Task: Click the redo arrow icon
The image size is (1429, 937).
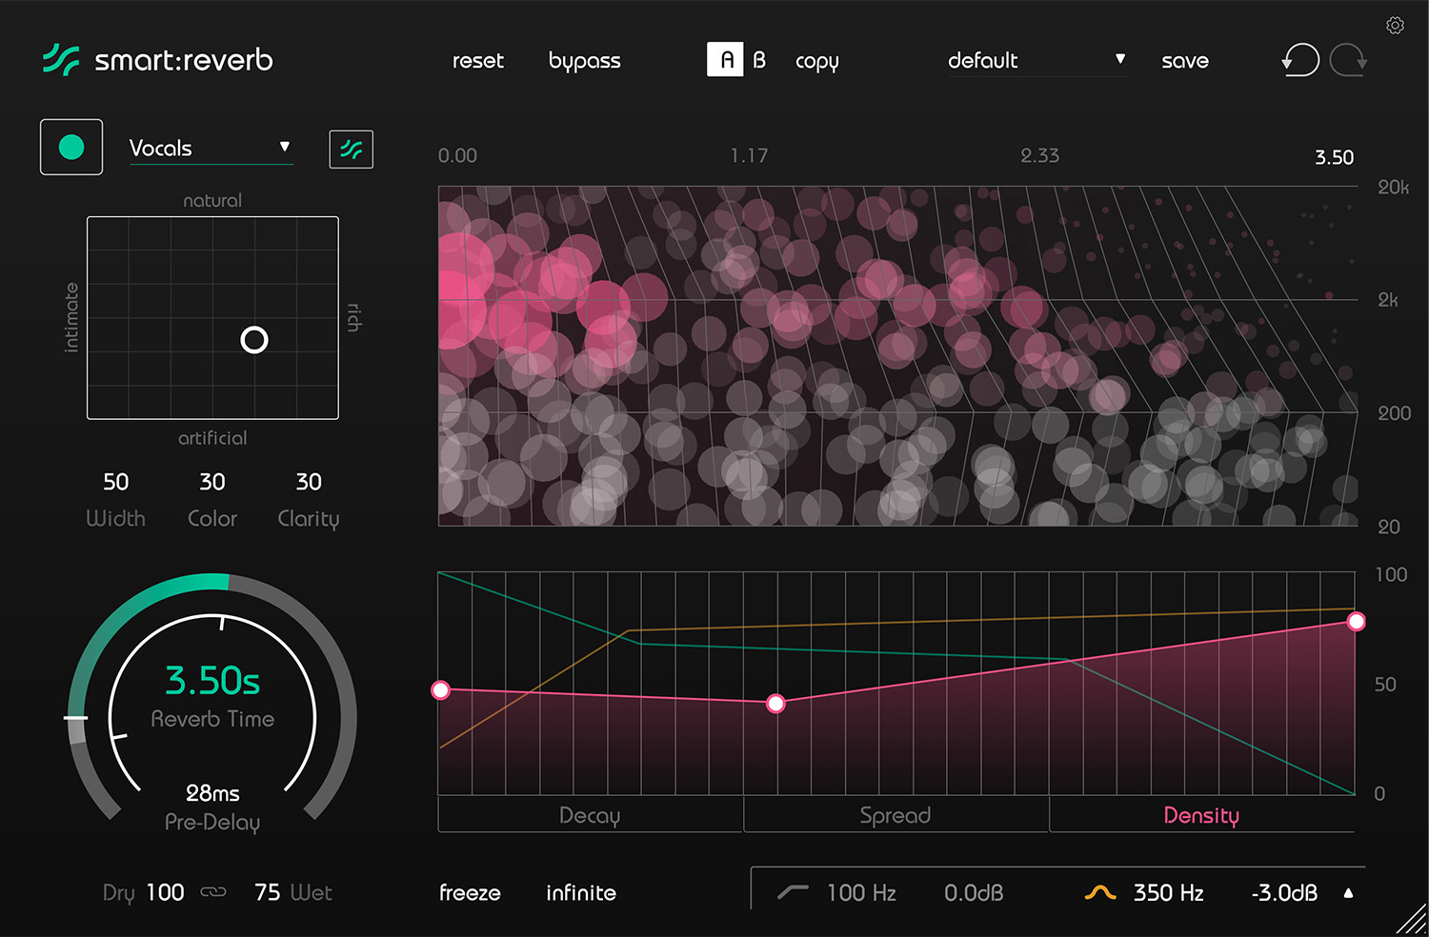Action: [1348, 60]
